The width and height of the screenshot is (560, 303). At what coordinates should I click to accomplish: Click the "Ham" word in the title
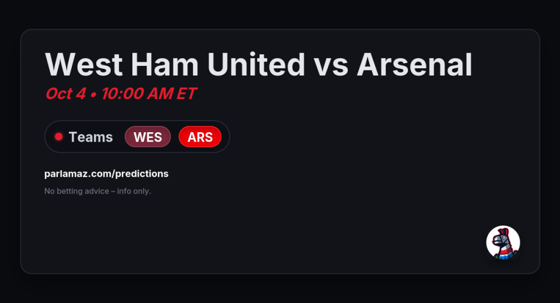165,64
